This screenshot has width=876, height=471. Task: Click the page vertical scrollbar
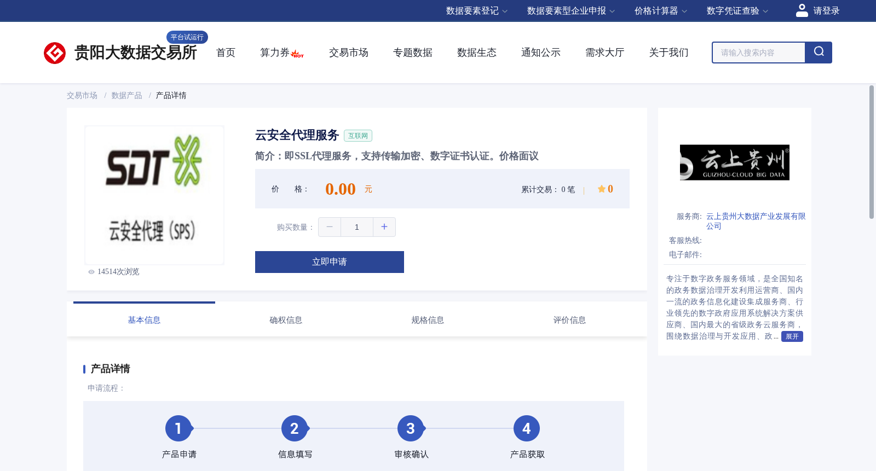click(872, 152)
